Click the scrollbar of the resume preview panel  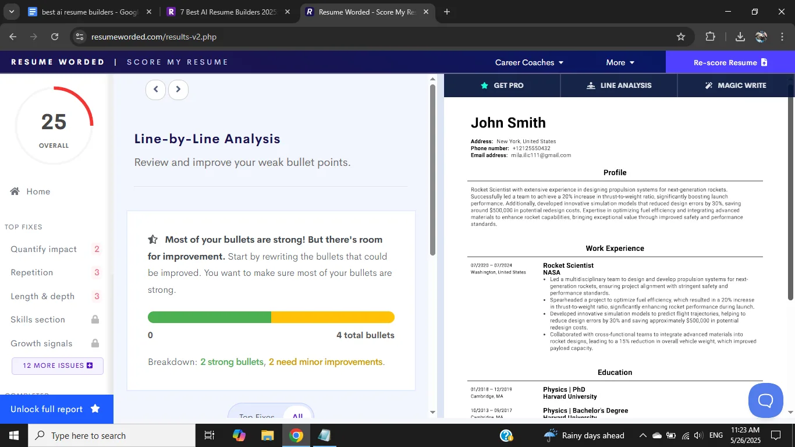(790, 193)
